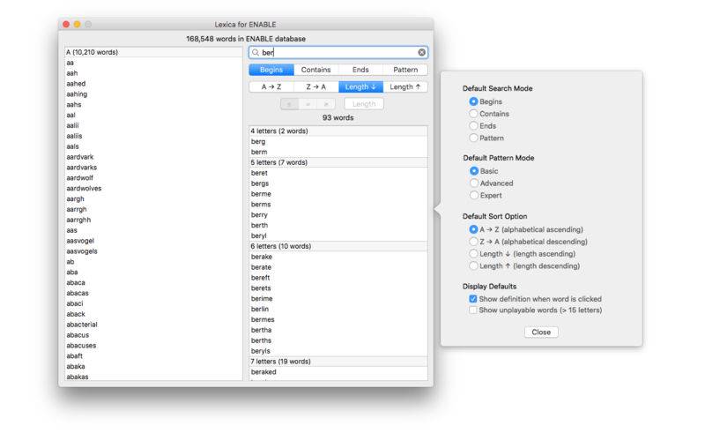This screenshot has height=441, width=705.
Task: Choose Length descending default sort option
Action: [473, 266]
